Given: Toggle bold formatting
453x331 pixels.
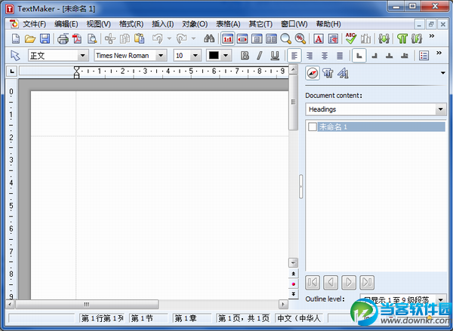Looking at the screenshot, I should (x=245, y=55).
